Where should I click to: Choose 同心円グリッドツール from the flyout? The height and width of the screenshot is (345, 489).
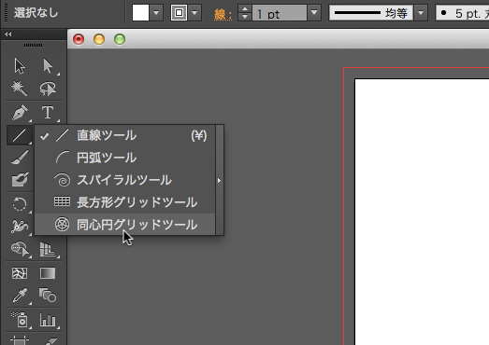124,225
